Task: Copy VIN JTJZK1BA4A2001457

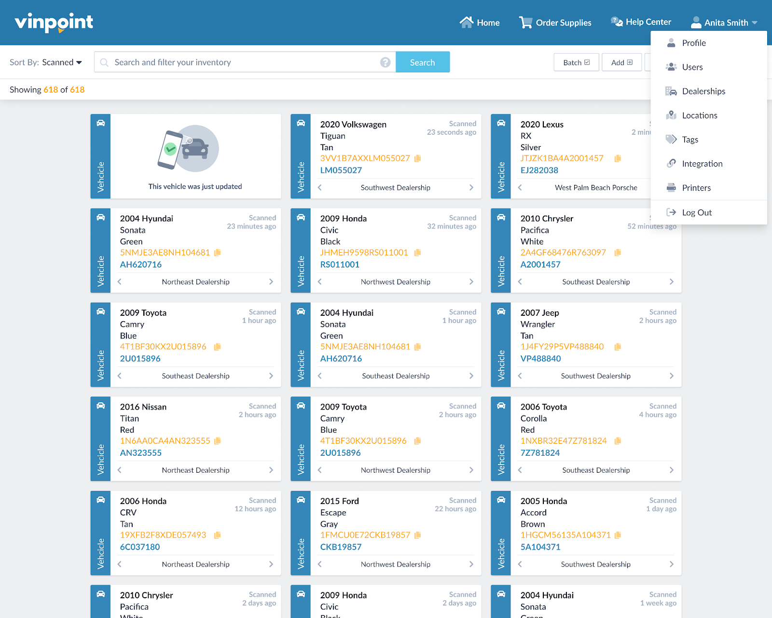Action: pyautogui.click(x=618, y=158)
